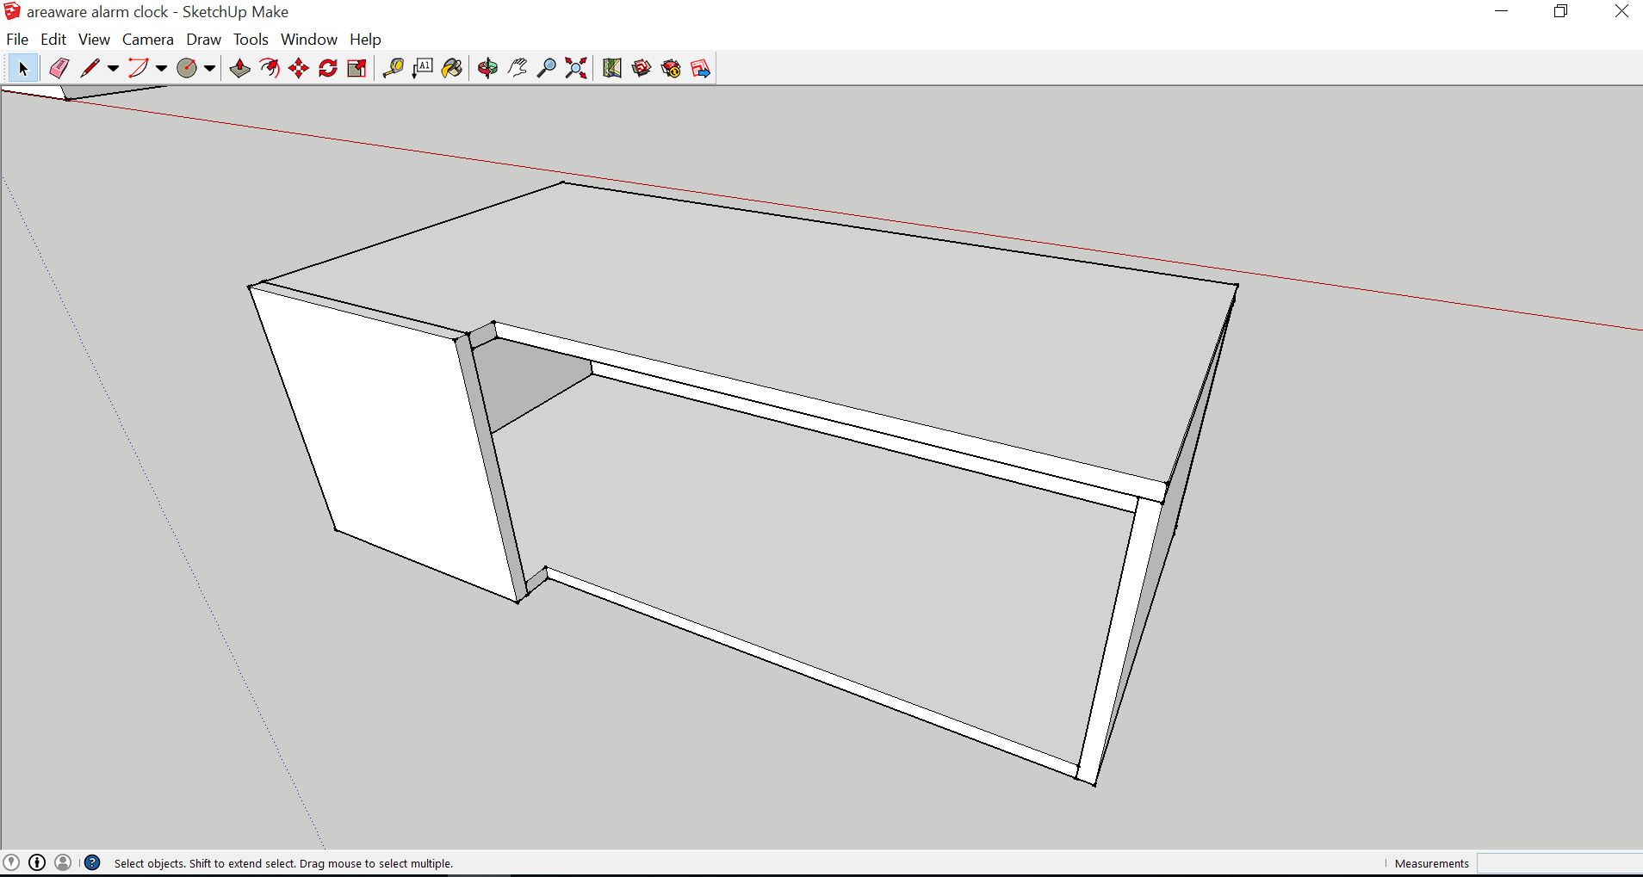Pick the Arc drawing tool
The height and width of the screenshot is (877, 1643).
(x=139, y=68)
